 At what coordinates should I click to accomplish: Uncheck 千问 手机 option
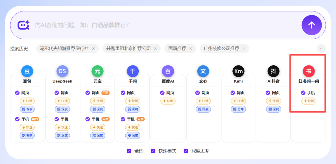coord(123,119)
